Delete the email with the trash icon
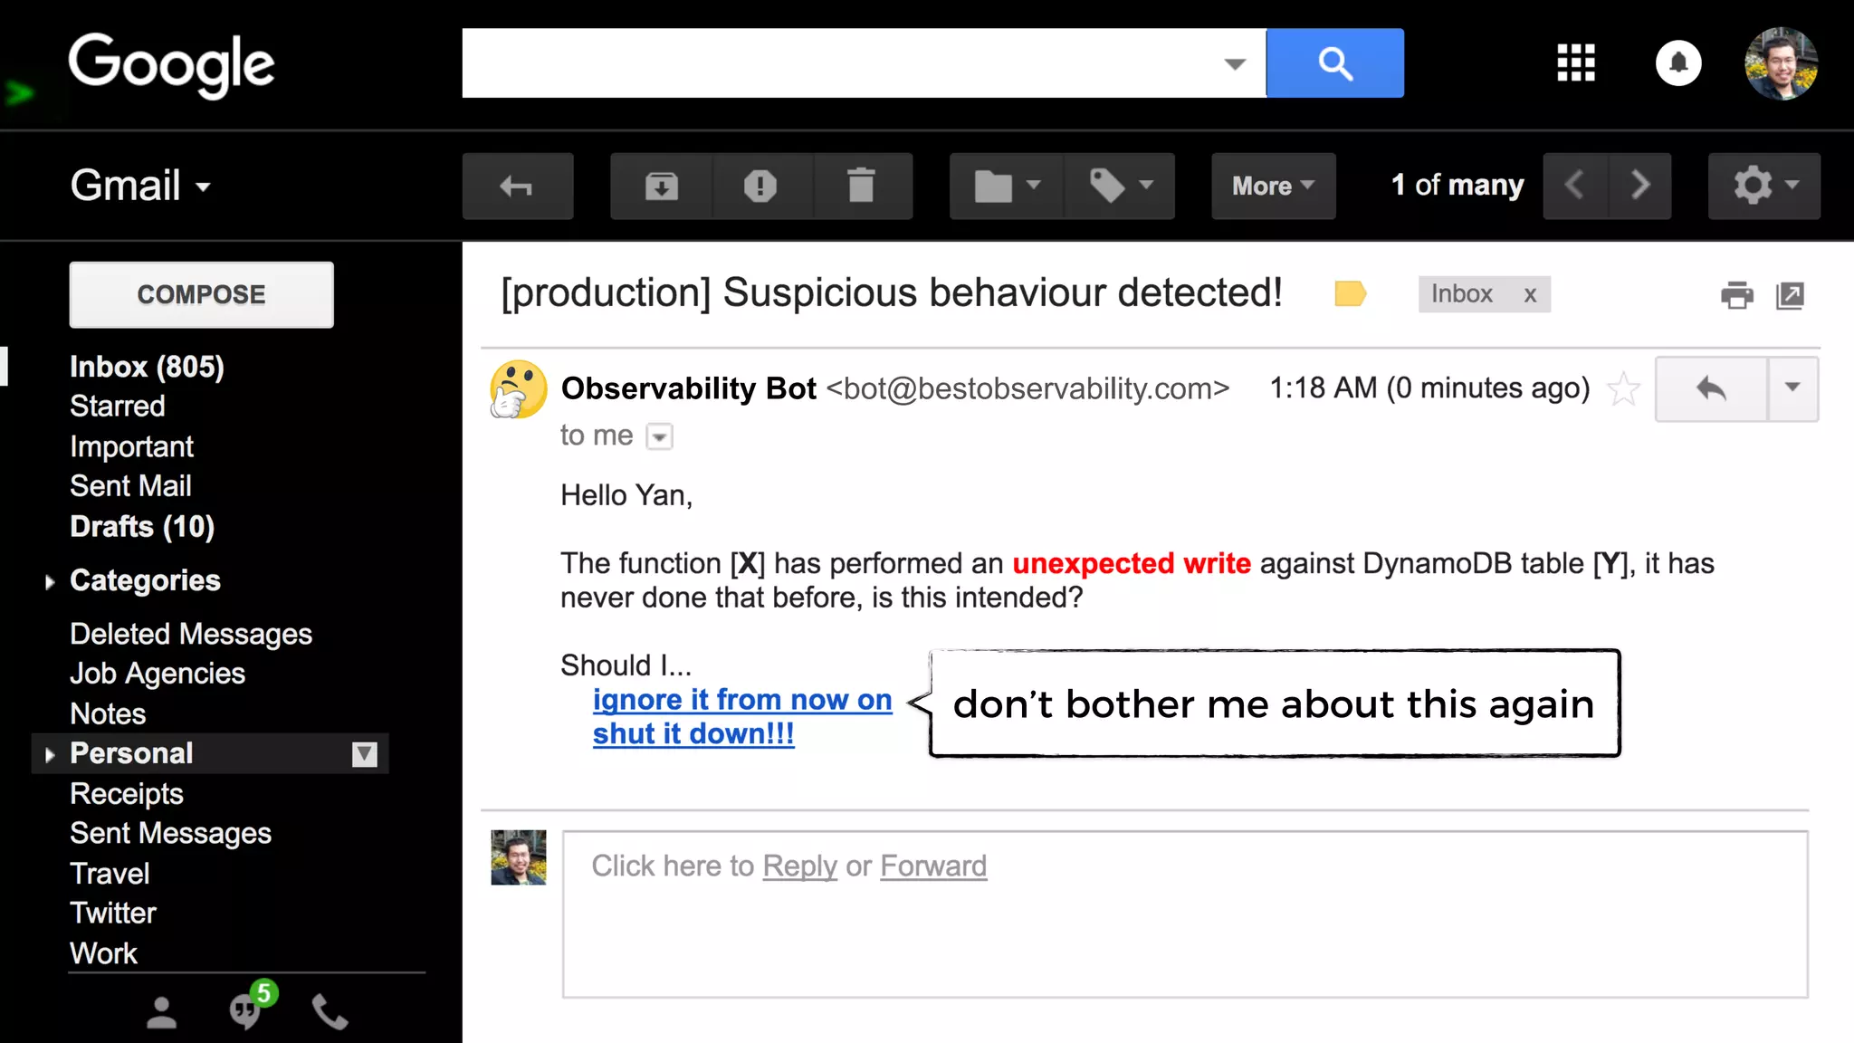This screenshot has height=1043, width=1854. pos(862,187)
